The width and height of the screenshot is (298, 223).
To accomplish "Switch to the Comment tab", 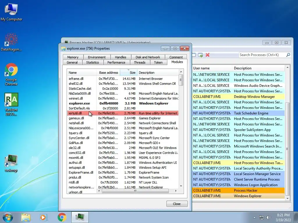I will click(x=176, y=57).
